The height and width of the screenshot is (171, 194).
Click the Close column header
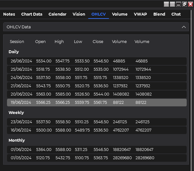click(x=98, y=42)
